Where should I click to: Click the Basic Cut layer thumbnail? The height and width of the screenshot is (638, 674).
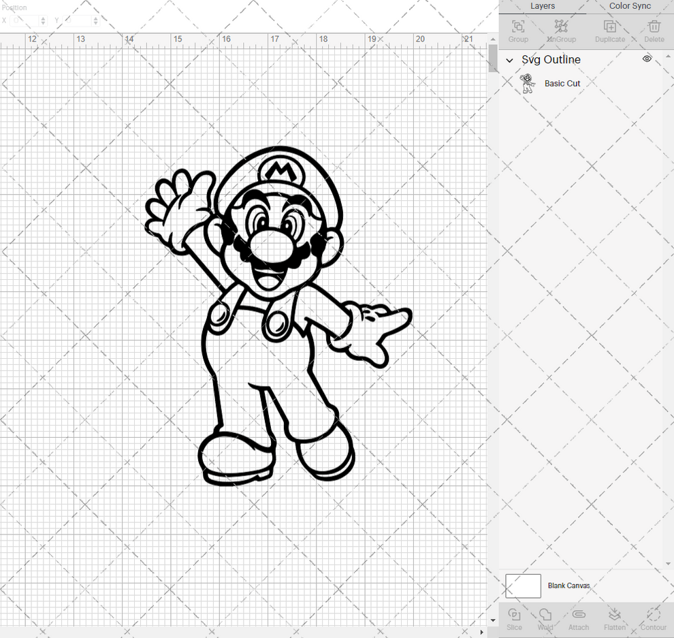527,83
